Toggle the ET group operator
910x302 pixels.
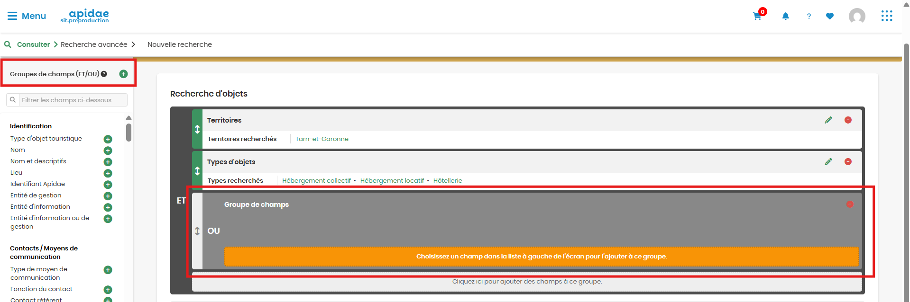tap(181, 201)
